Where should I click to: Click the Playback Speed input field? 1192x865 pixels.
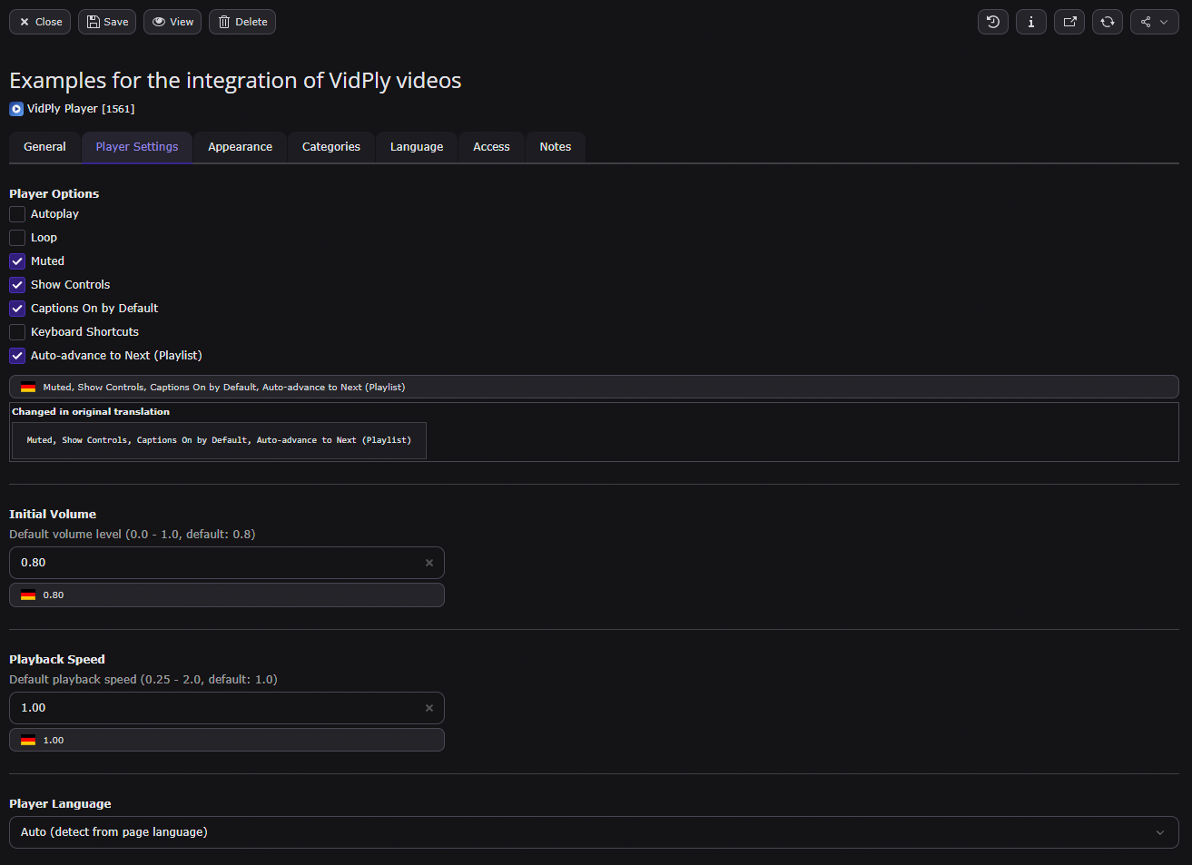point(227,708)
